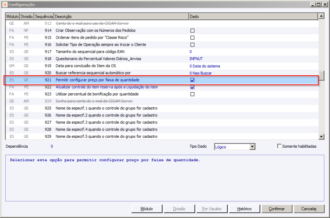The width and height of the screenshot is (330, 218).
Task: Open the Tipo Dado dropdown arrow
Action: click(252, 147)
